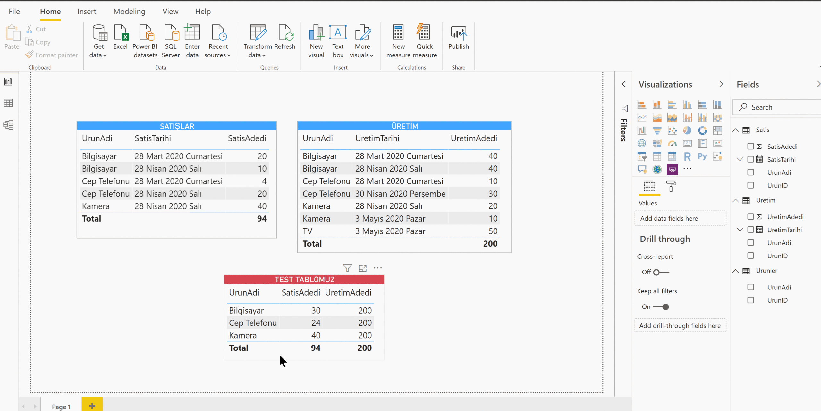Click the filter icon above TEST TABLOMUZ
Screen dimensions: 821x411
pos(347,268)
